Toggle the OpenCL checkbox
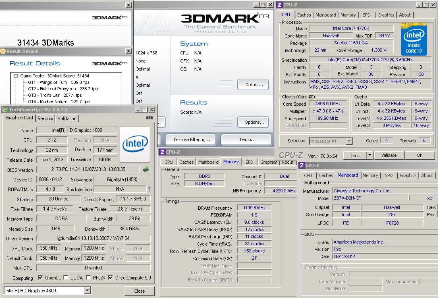The height and width of the screenshot is (298, 438). (x=40, y=277)
